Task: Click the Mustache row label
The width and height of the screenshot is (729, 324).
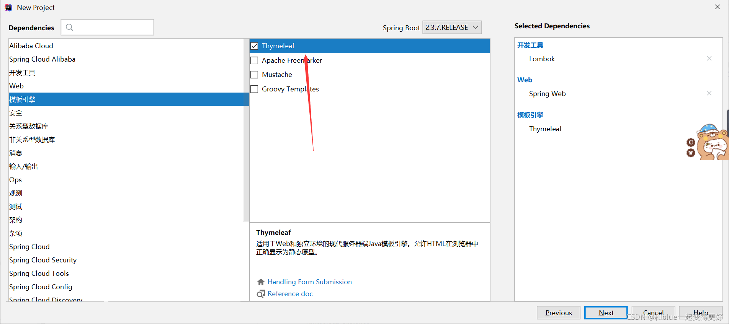Action: tap(277, 75)
